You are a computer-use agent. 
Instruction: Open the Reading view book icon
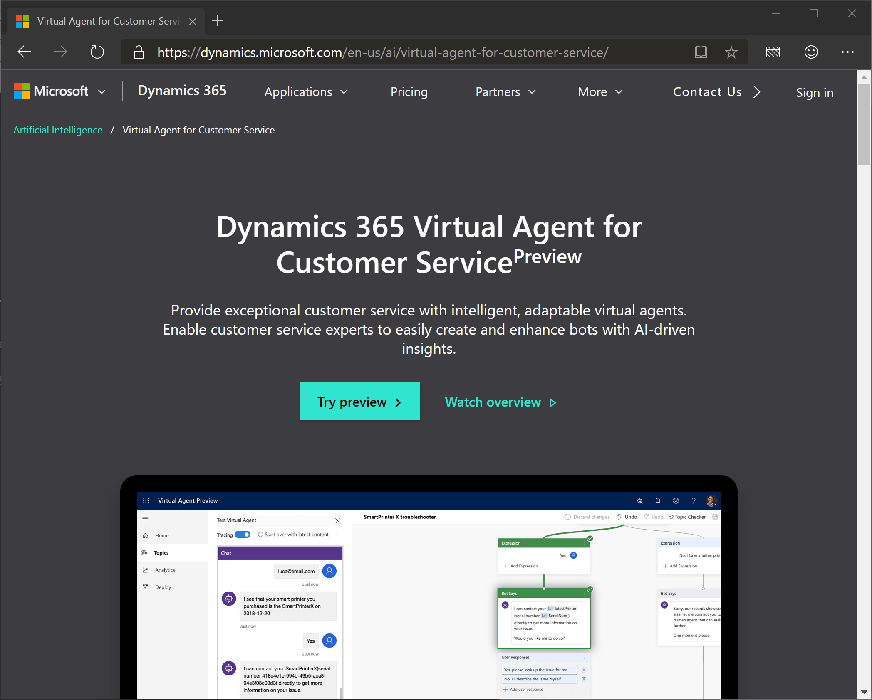tap(701, 52)
